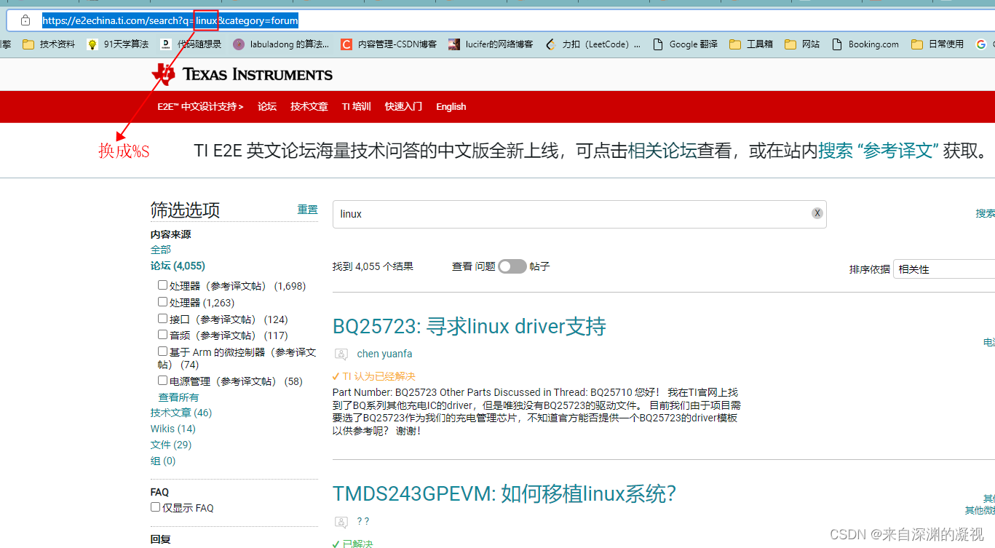Open lucifer的网络博客 bookmark

(x=491, y=44)
